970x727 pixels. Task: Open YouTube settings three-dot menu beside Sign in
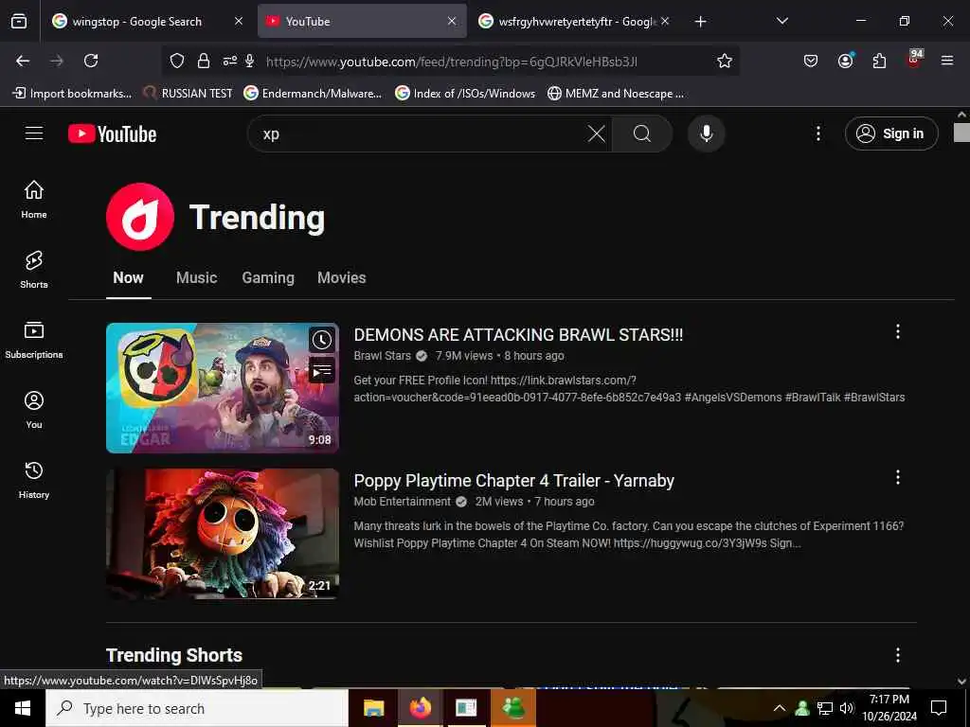point(817,133)
